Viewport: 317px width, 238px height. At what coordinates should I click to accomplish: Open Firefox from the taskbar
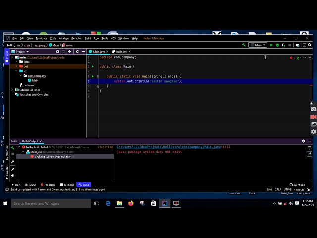(131, 203)
